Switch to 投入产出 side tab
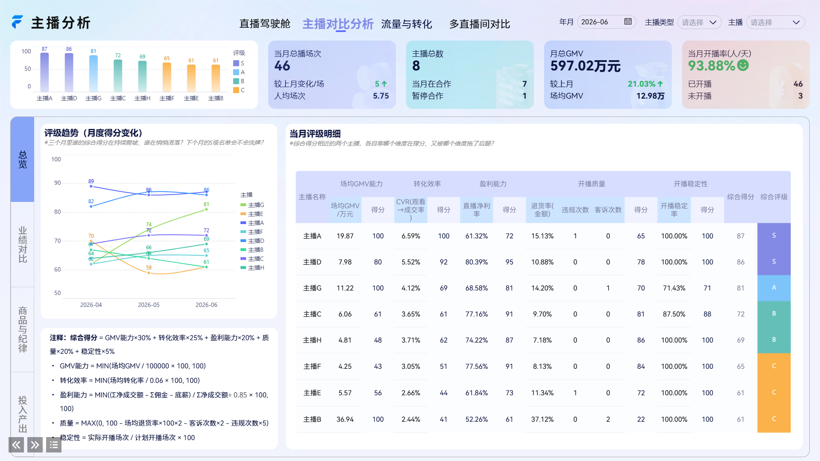Screen dimensions: 820x461 [x=23, y=414]
